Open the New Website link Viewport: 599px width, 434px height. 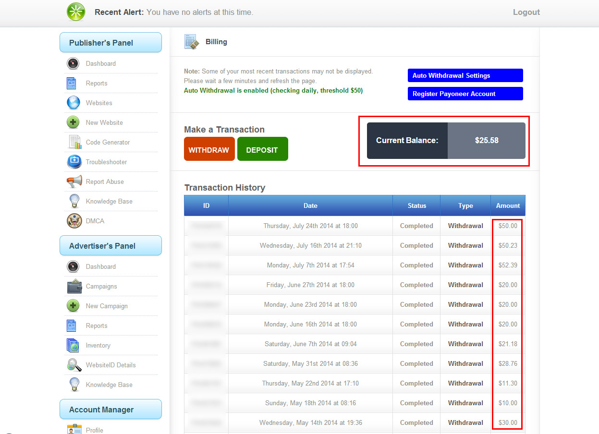click(x=104, y=122)
